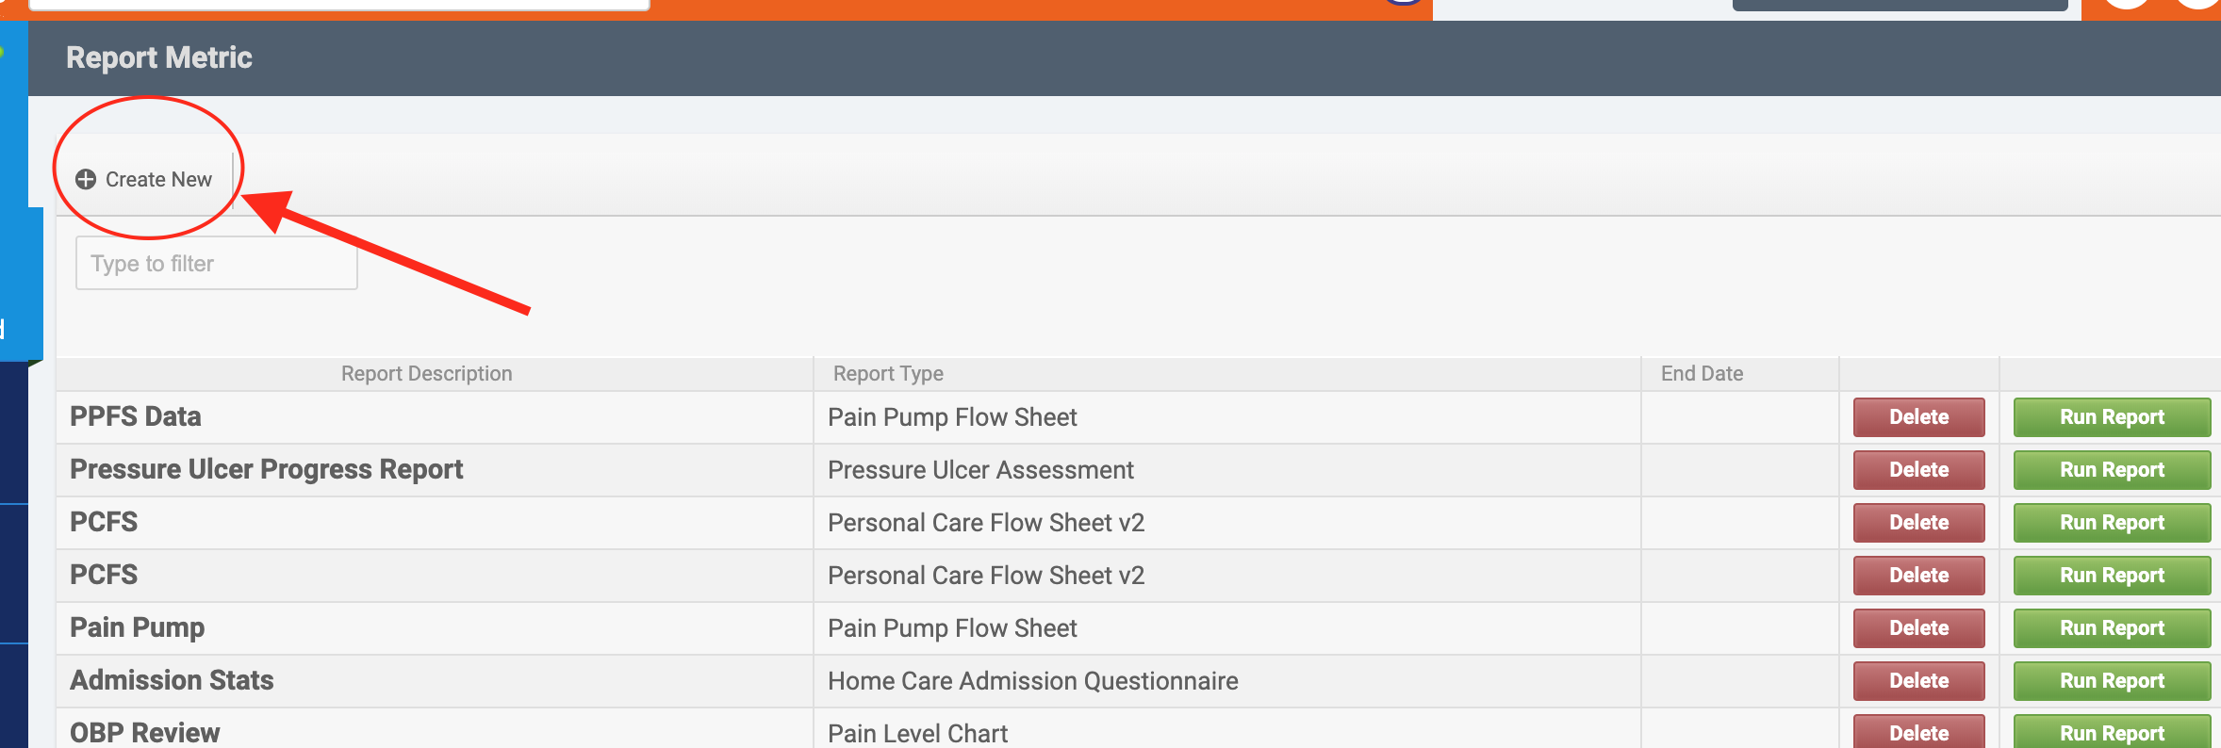
Task: Delete Pressure Ulcer Progress Report
Action: point(1918,469)
